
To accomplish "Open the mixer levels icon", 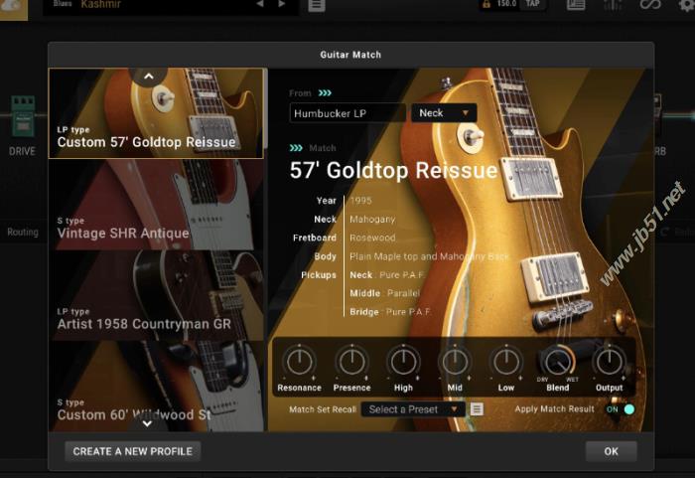I will (x=613, y=5).
